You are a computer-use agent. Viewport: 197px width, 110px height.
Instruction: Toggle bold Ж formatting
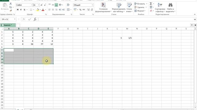click(18, 9)
